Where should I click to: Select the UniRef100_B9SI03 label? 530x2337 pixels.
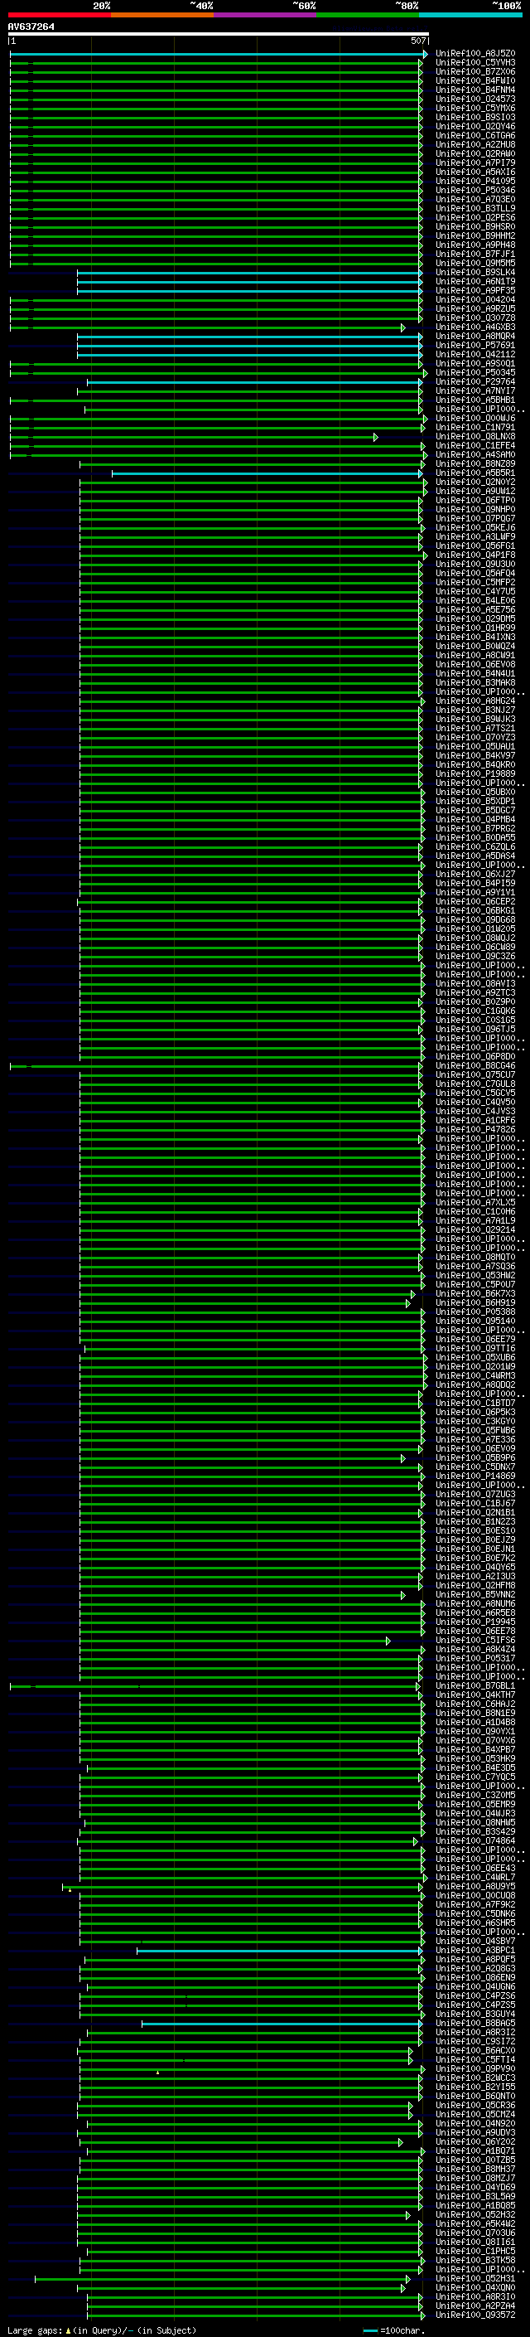(475, 117)
